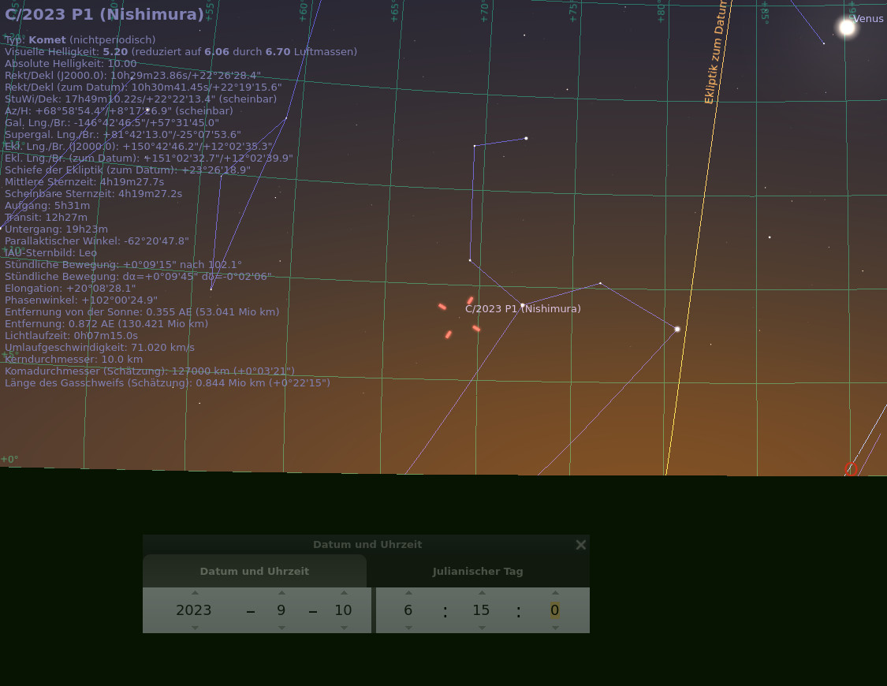
Task: Click the red circle marker on the horizon
Action: (x=851, y=469)
